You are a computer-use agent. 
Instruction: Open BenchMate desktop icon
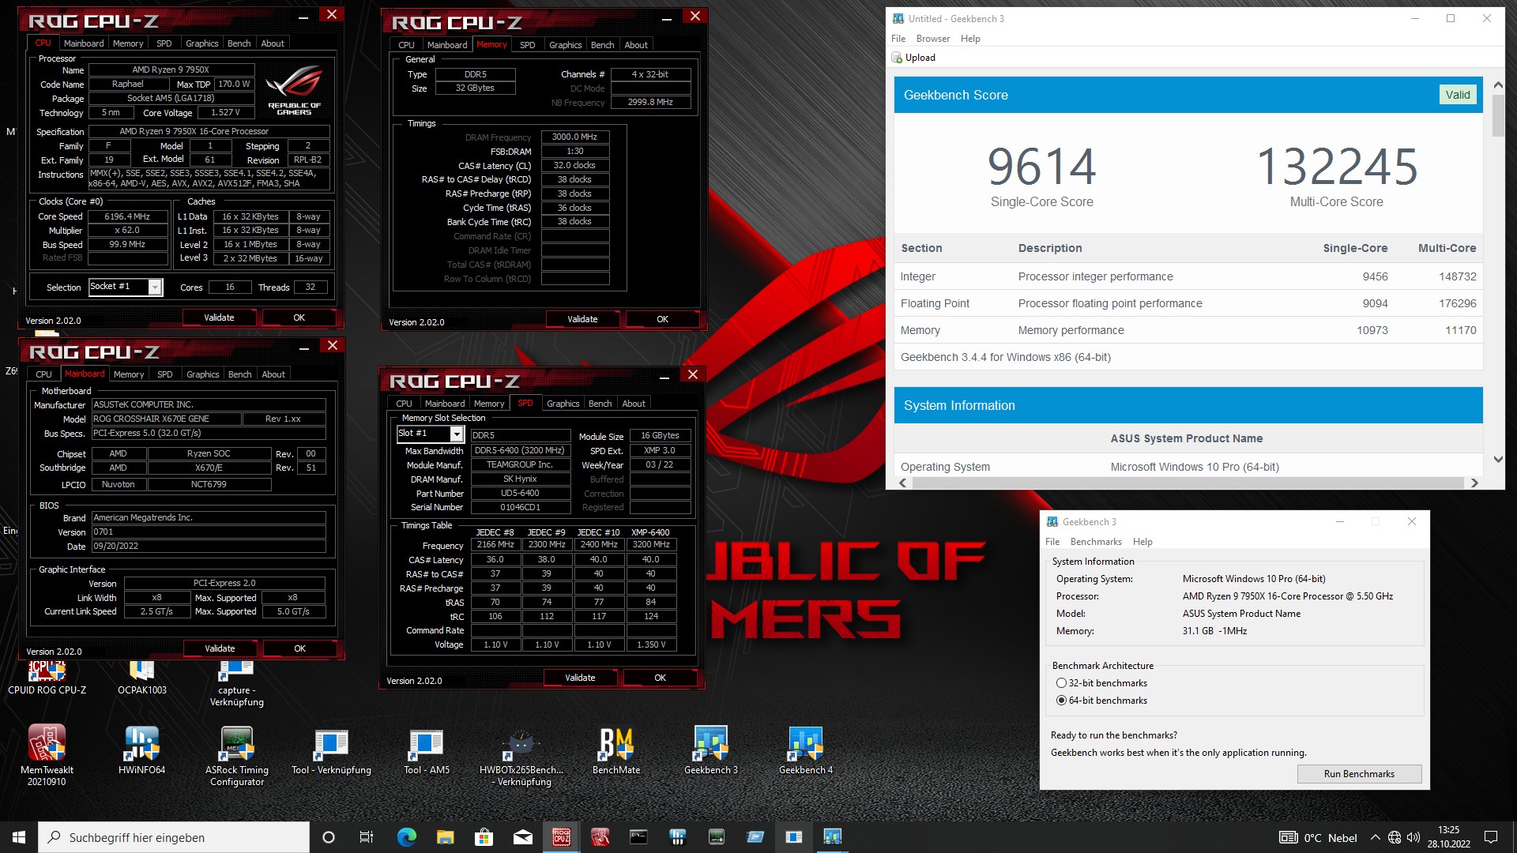(616, 750)
